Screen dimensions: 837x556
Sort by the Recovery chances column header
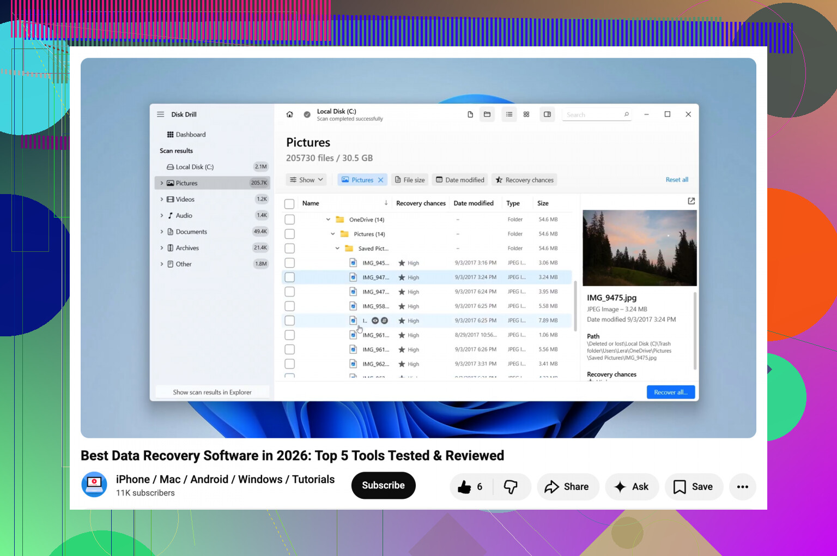coord(421,203)
